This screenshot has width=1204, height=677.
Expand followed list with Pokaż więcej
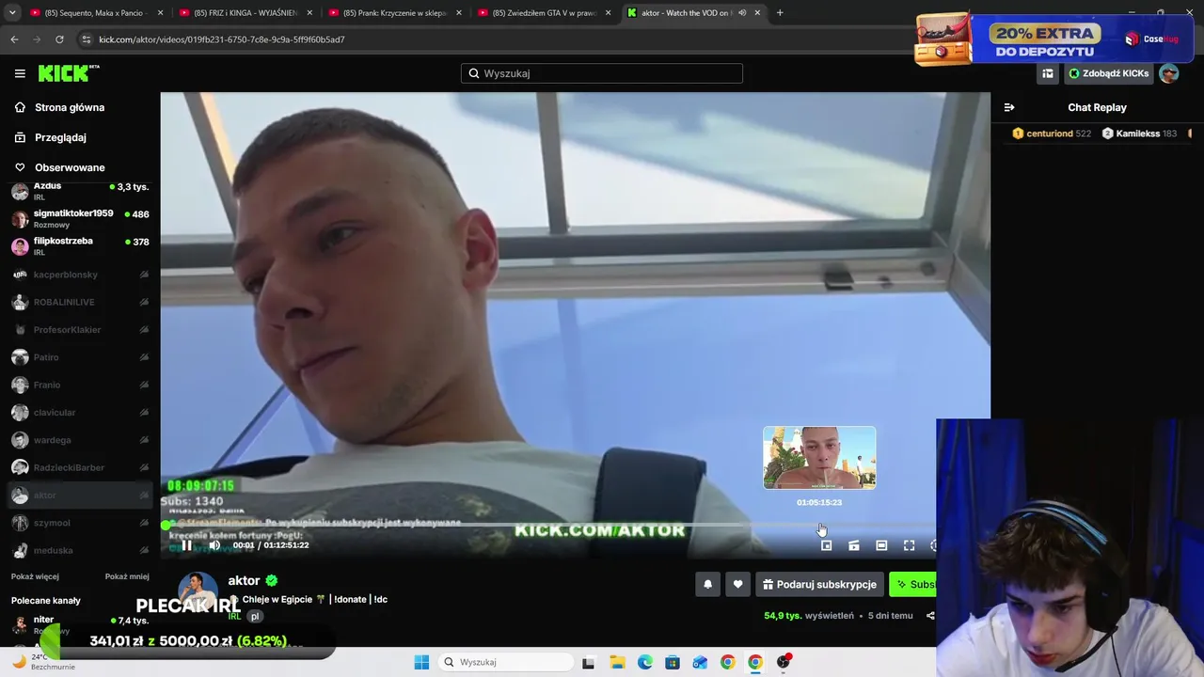(35, 576)
